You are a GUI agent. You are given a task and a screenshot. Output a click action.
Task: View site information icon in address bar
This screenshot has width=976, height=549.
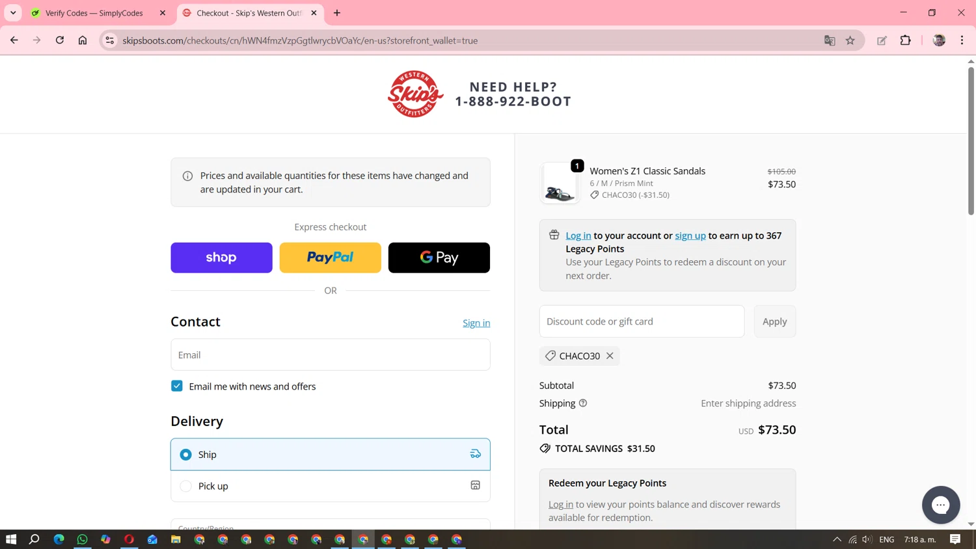[x=110, y=40]
